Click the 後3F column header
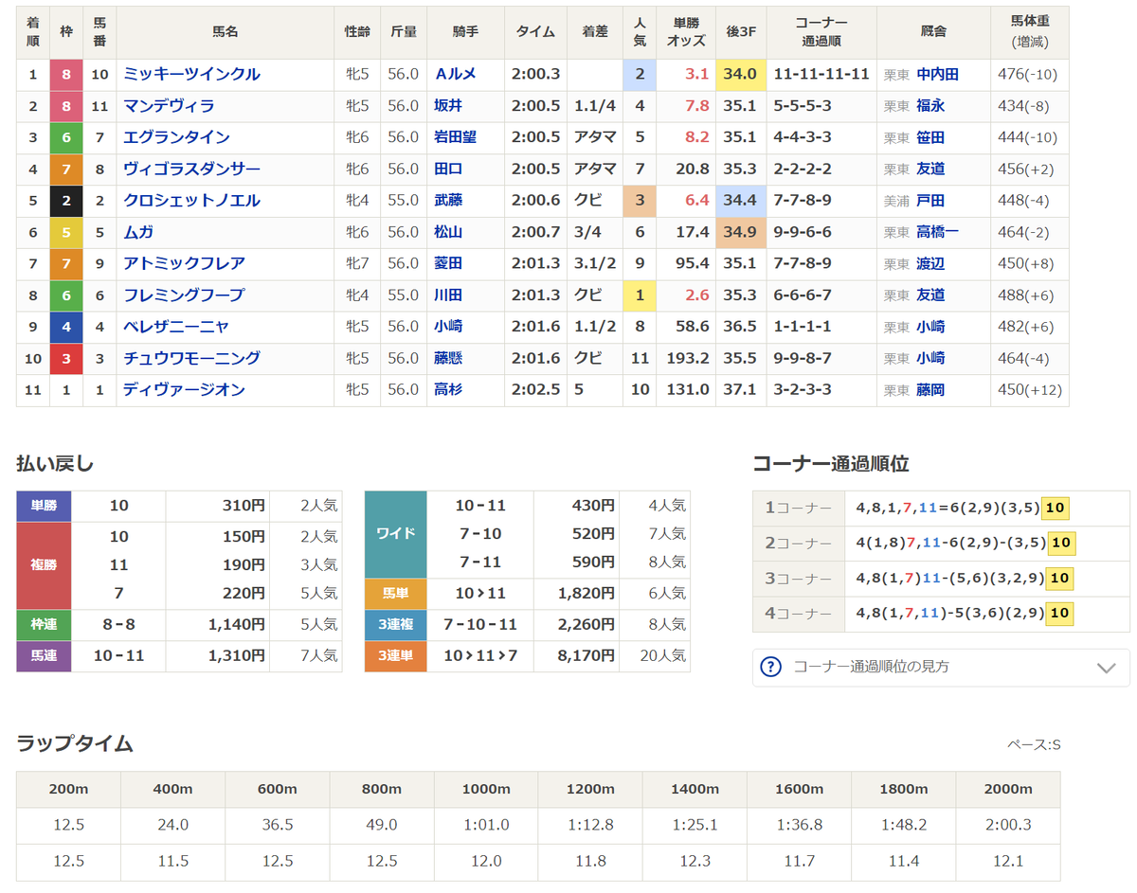The height and width of the screenshot is (893, 1137). click(x=740, y=32)
